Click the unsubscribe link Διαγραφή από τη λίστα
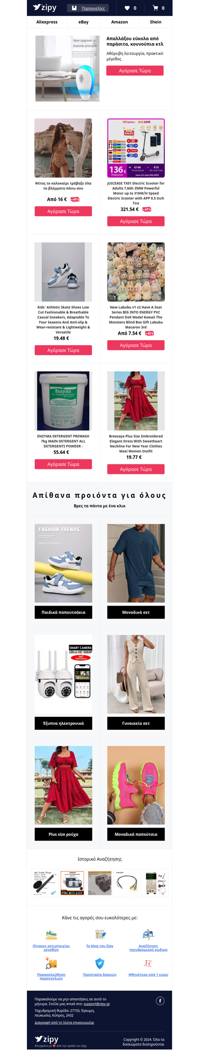This screenshot has width=199, height=1055. 64,1023
